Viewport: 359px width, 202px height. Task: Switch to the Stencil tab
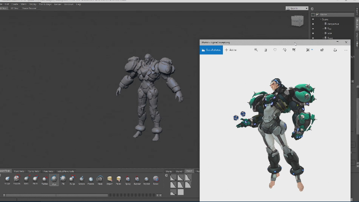click(179, 171)
